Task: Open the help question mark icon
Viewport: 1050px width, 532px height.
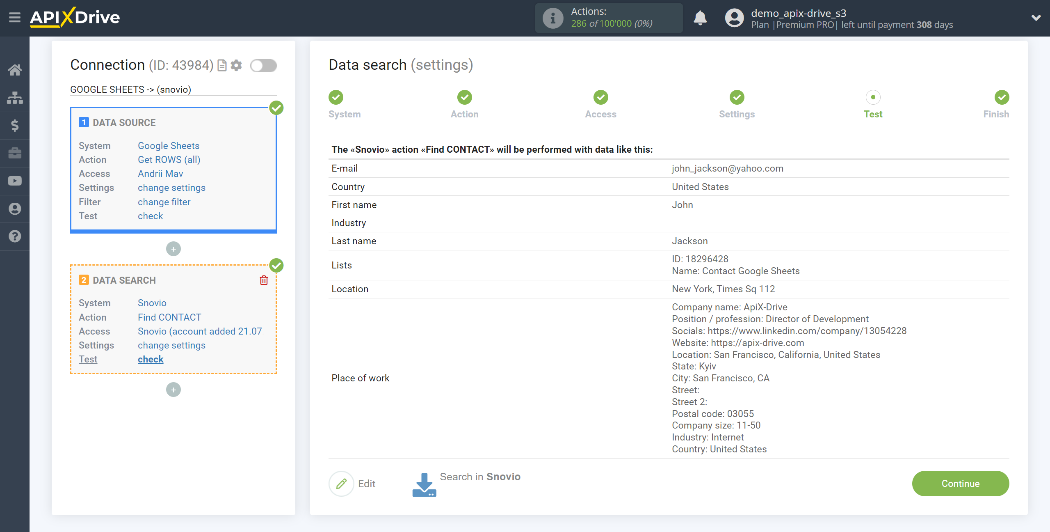Action: tap(15, 236)
